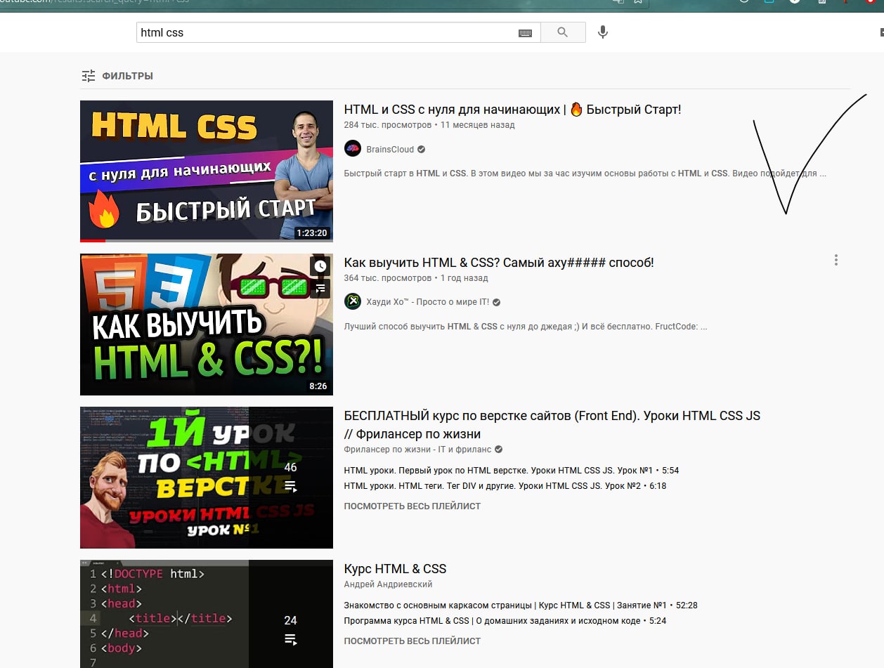Viewport: 884px width, 668px height.
Task: Open the 1й урок по HTML верстке playlist thumbnail
Action: (207, 477)
